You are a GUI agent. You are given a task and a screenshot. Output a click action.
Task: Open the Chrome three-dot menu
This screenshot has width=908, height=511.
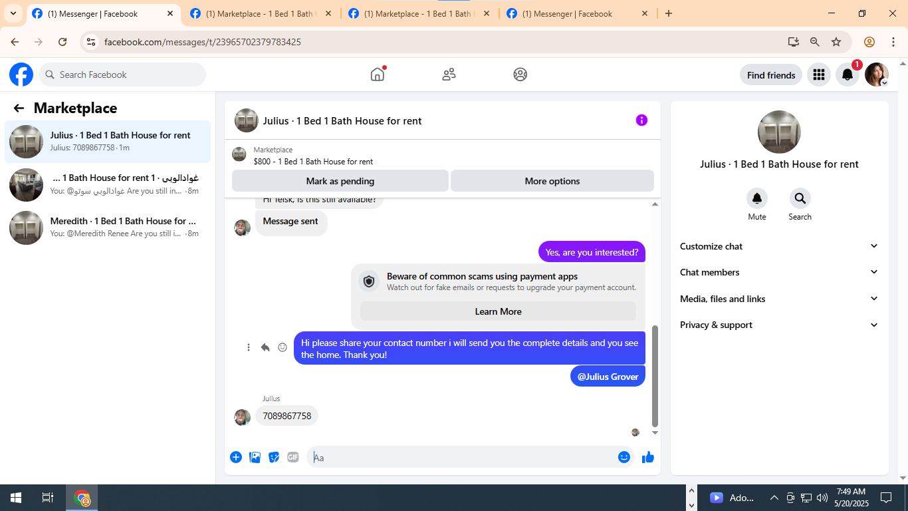tap(893, 42)
